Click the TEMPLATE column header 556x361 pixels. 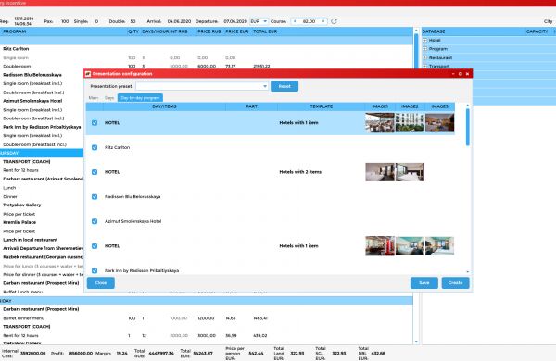[x=322, y=106]
